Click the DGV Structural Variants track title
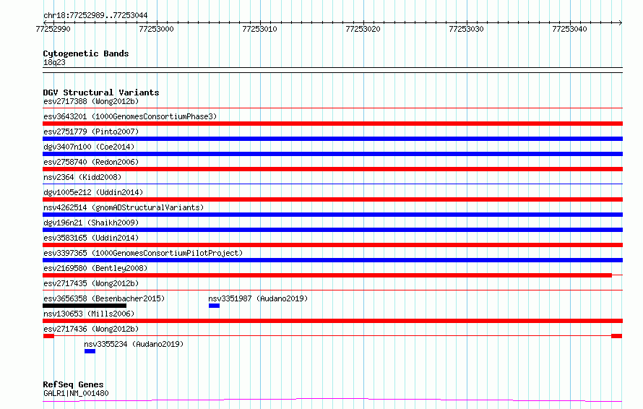 point(101,92)
